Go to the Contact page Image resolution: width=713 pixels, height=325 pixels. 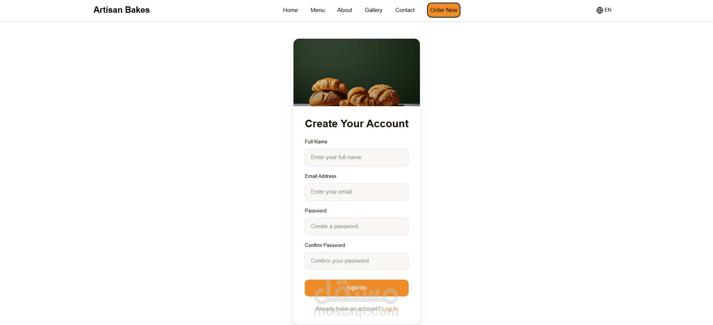pyautogui.click(x=405, y=10)
